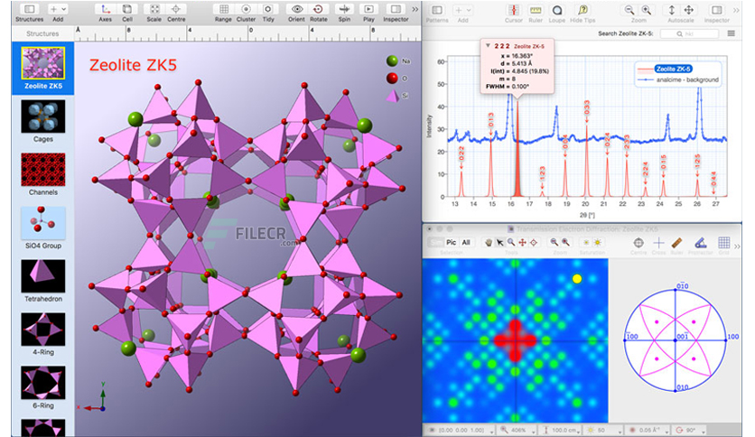The height and width of the screenshot is (437, 755).
Task: Click Hide Tips in the pattern toolbar
Action: tap(583, 10)
